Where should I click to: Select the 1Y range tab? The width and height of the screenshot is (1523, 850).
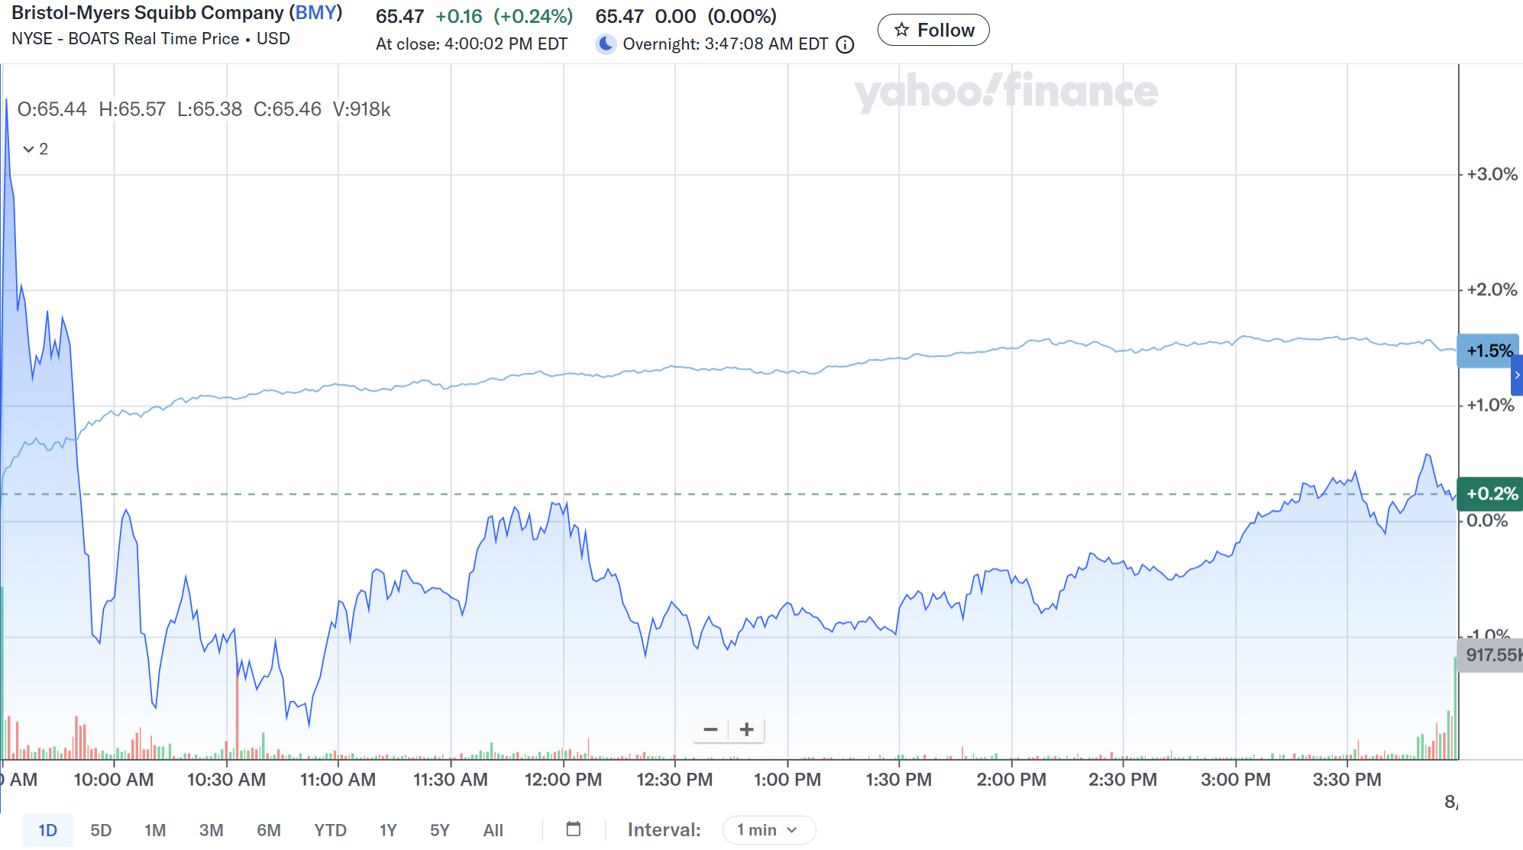388,830
